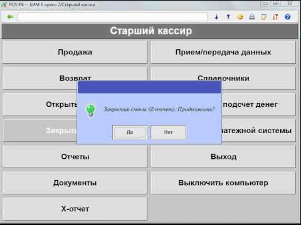The height and width of the screenshot is (225, 301).
Task: Open Справочники
Action: 223,78
